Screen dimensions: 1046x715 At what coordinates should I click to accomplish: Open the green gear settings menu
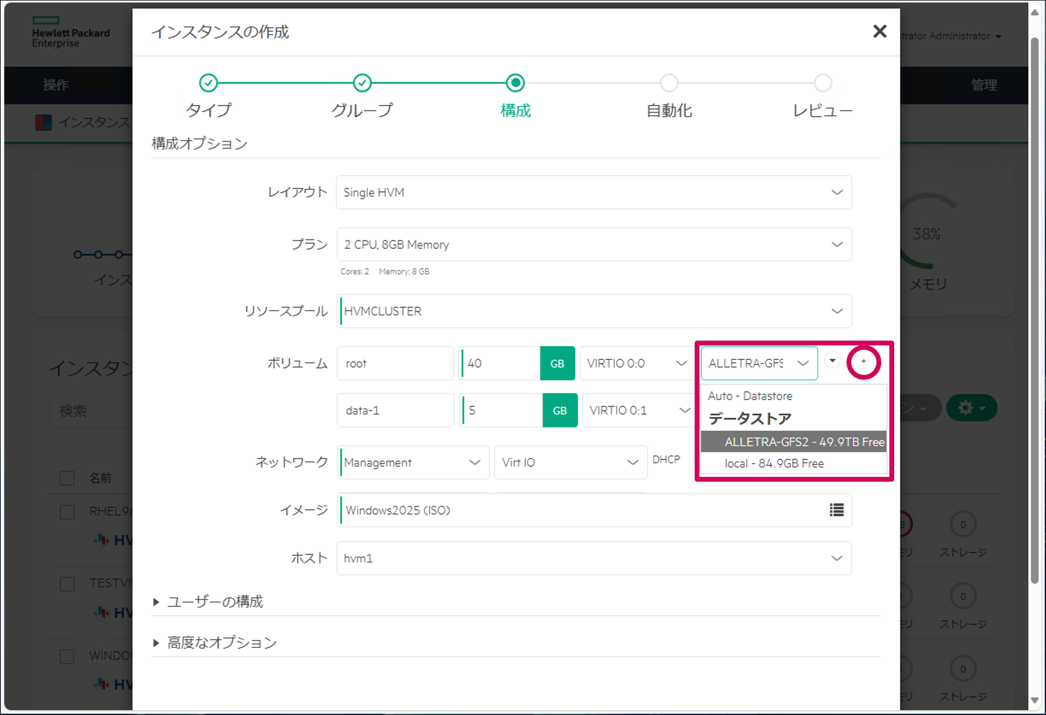point(971,408)
